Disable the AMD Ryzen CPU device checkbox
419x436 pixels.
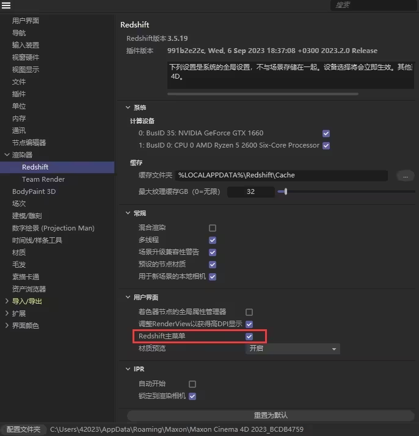point(326,146)
